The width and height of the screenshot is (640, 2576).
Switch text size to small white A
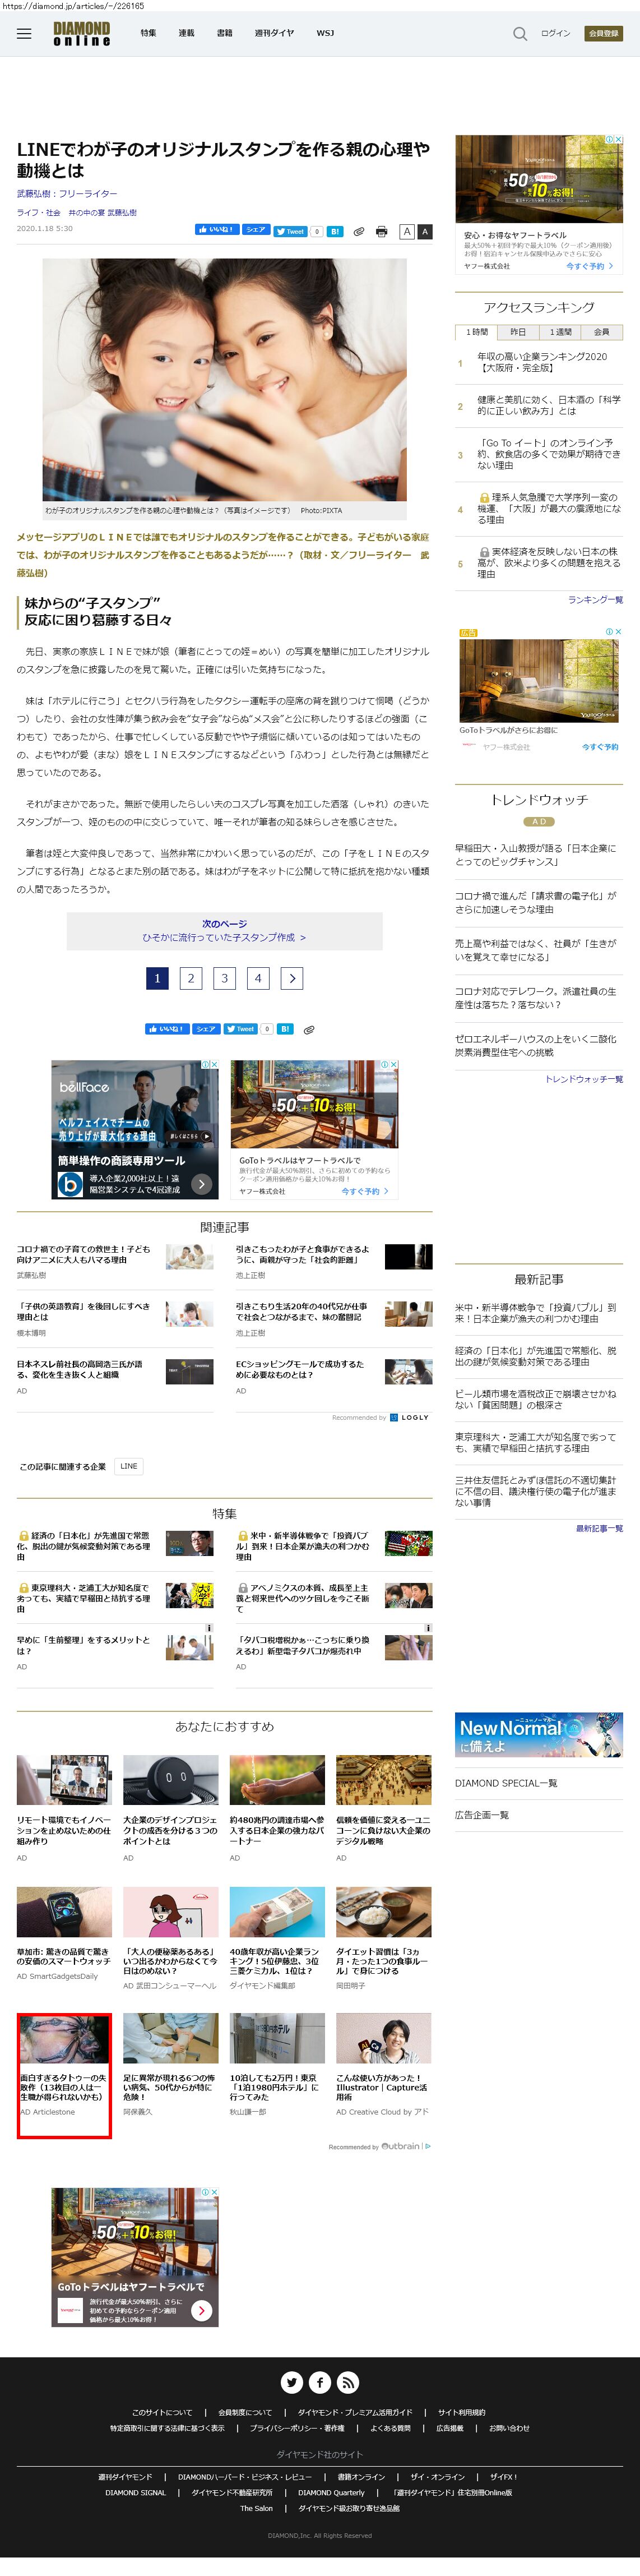[406, 231]
